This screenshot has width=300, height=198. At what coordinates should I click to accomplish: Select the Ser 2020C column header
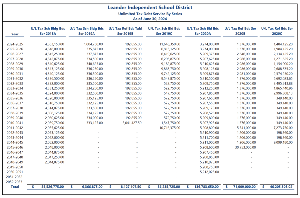click(277, 31)
